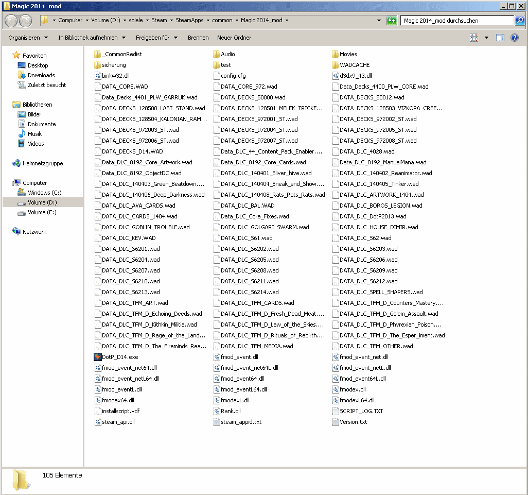Open the help question mark icon

(515, 38)
